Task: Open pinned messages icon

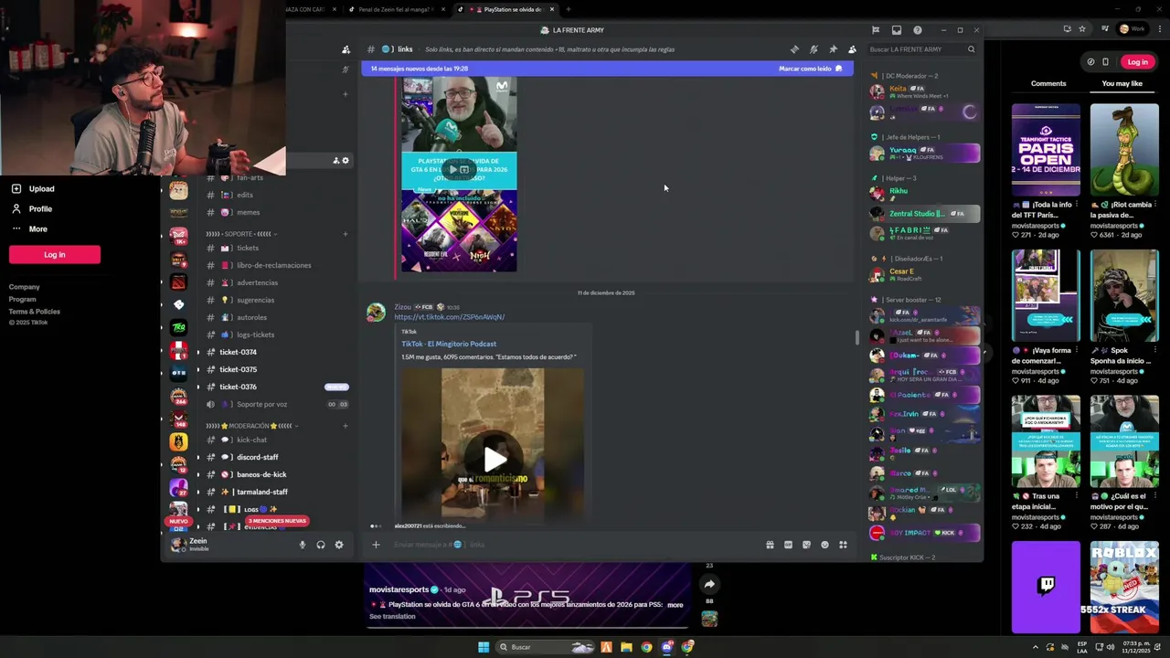Action: pyautogui.click(x=833, y=49)
